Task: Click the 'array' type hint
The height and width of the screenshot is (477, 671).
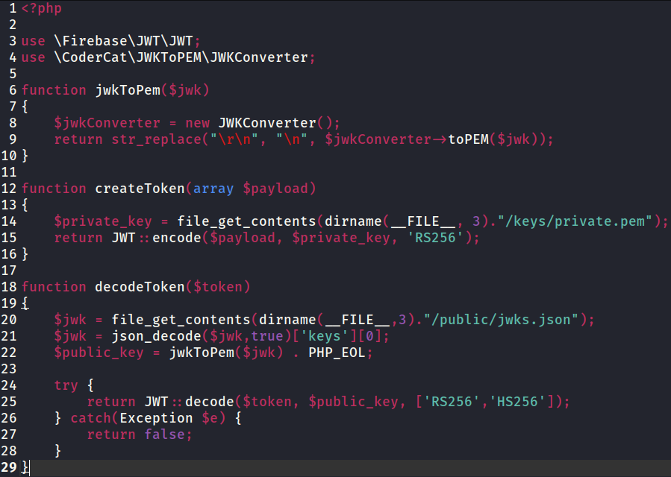Action: pyautogui.click(x=213, y=189)
